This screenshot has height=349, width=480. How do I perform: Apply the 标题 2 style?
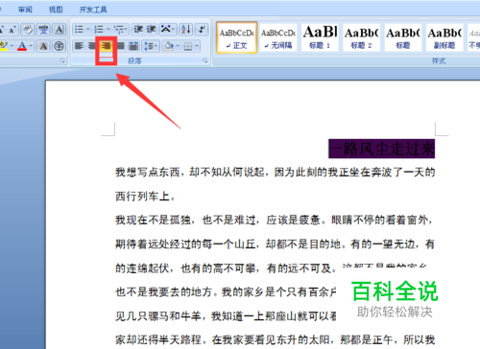point(361,37)
